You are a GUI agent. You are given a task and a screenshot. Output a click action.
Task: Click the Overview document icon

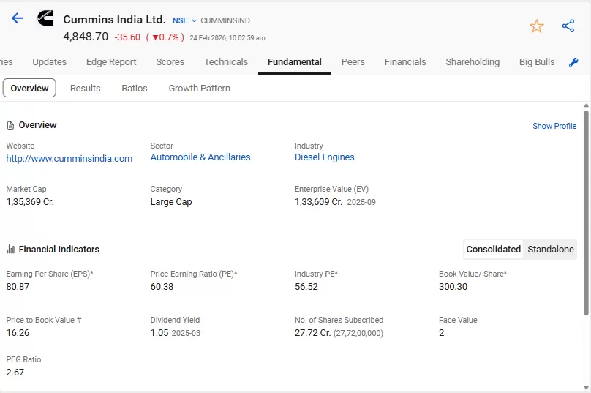[10, 125]
